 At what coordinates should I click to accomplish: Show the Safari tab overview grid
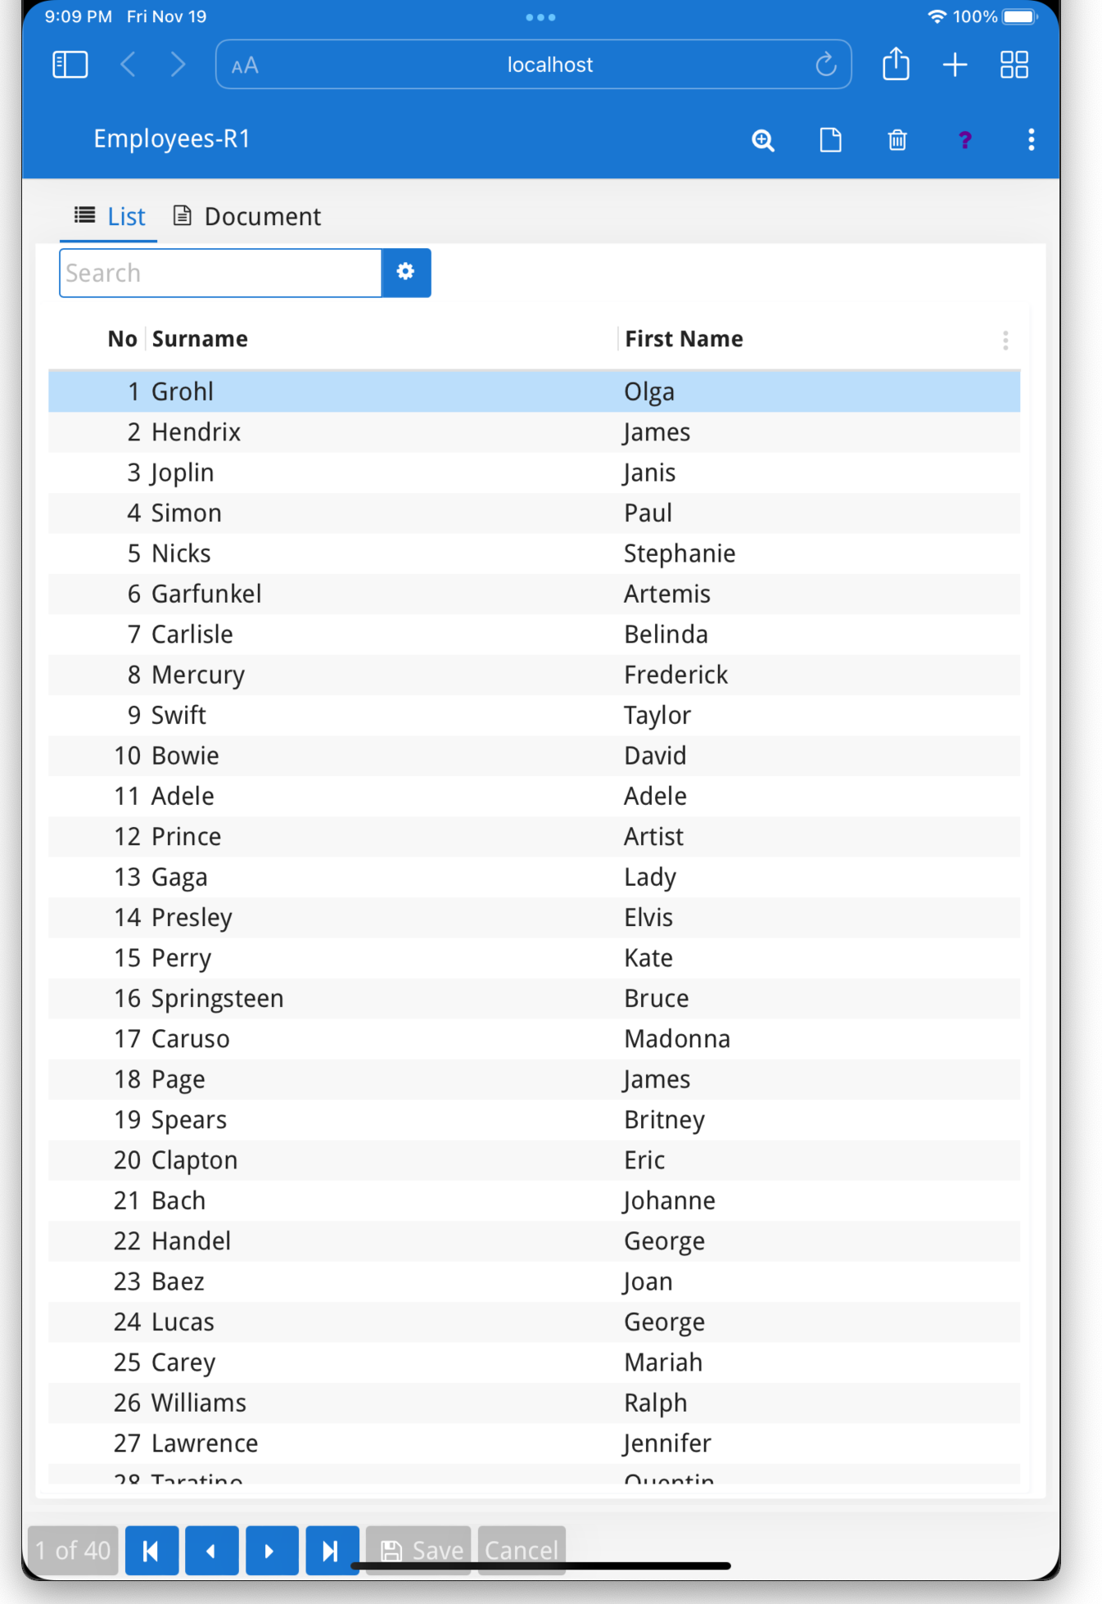click(x=1014, y=63)
